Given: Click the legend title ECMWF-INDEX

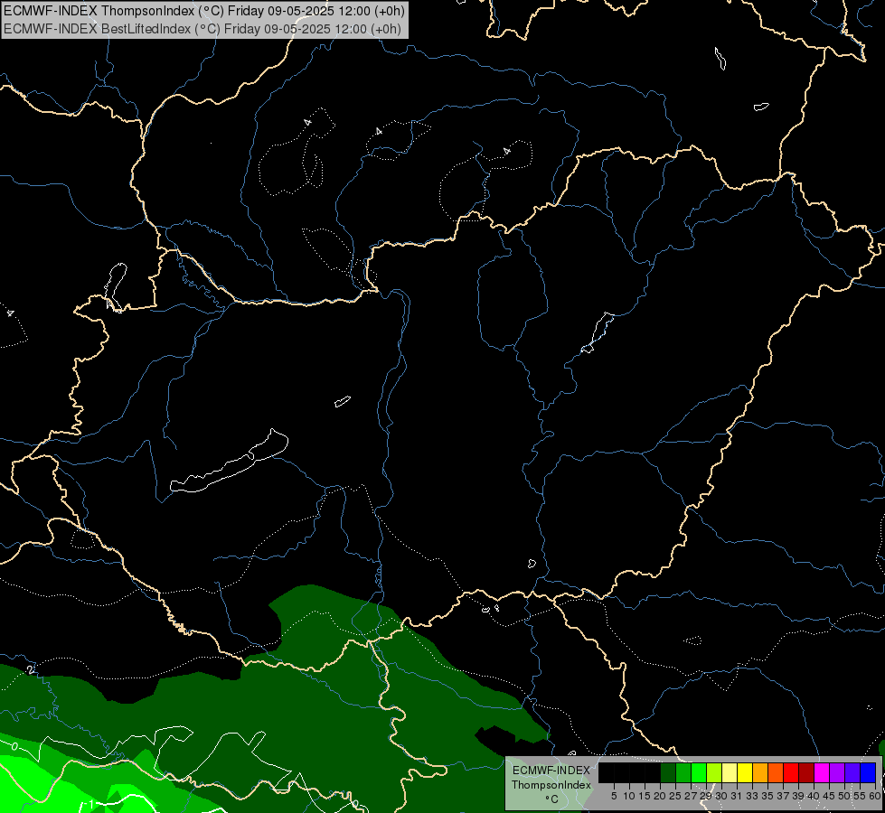Looking at the screenshot, I should click(551, 771).
